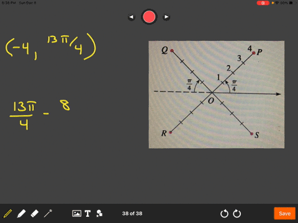Tap the Wi-Fi status icon

(277, 2)
